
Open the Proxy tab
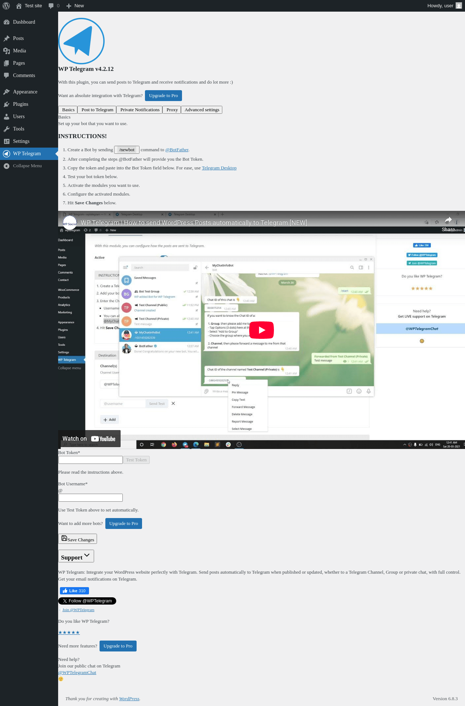[x=172, y=110]
